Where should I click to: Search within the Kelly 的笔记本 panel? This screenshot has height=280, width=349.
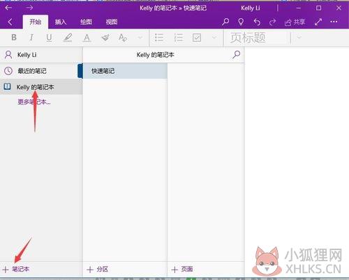[x=237, y=55]
